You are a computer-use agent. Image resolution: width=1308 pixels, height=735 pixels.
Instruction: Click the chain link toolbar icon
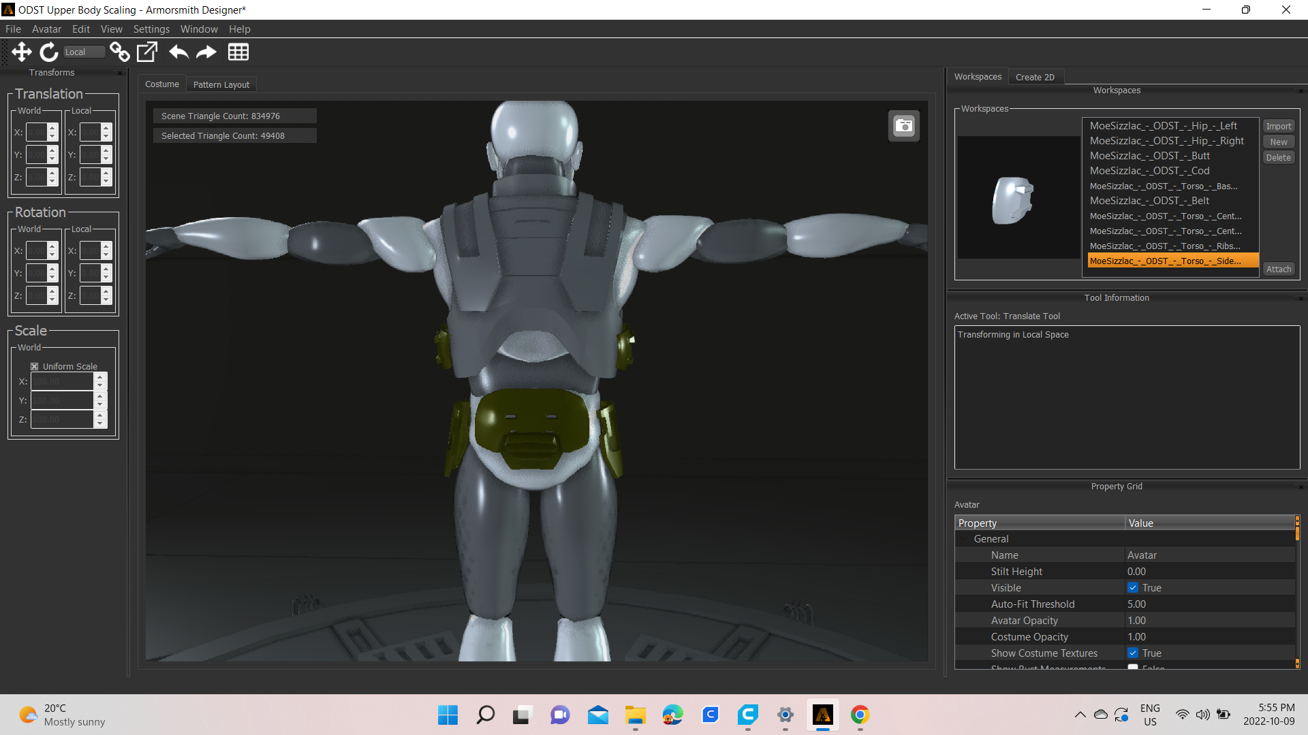(120, 52)
